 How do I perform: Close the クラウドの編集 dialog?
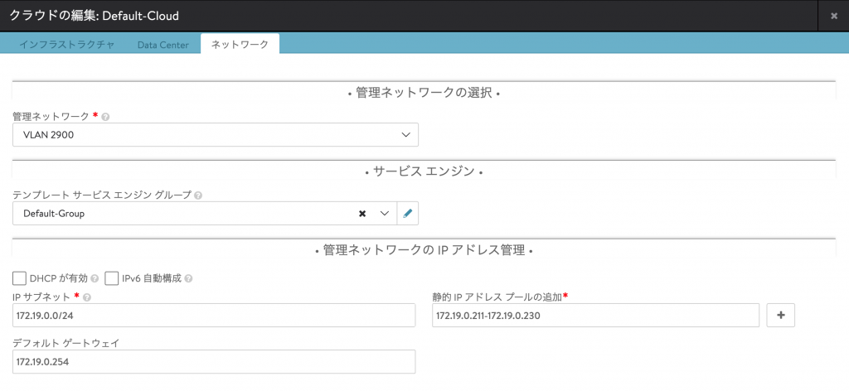point(833,16)
